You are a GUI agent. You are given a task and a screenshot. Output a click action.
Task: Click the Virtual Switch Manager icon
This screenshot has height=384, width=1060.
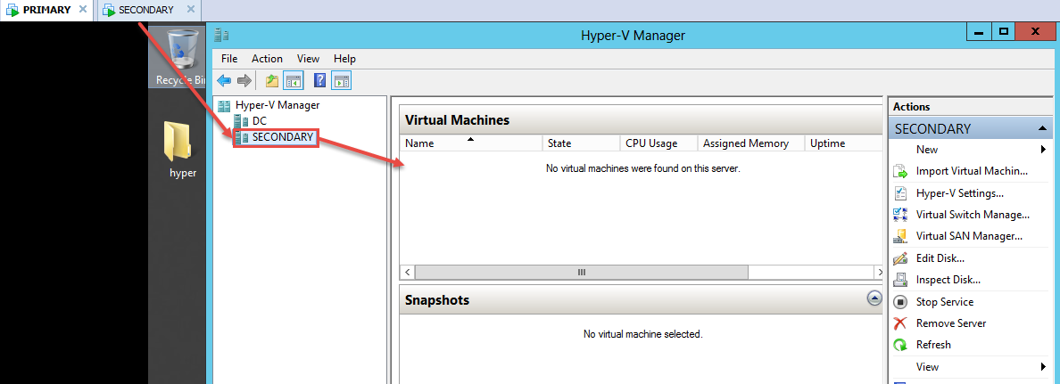click(x=899, y=215)
